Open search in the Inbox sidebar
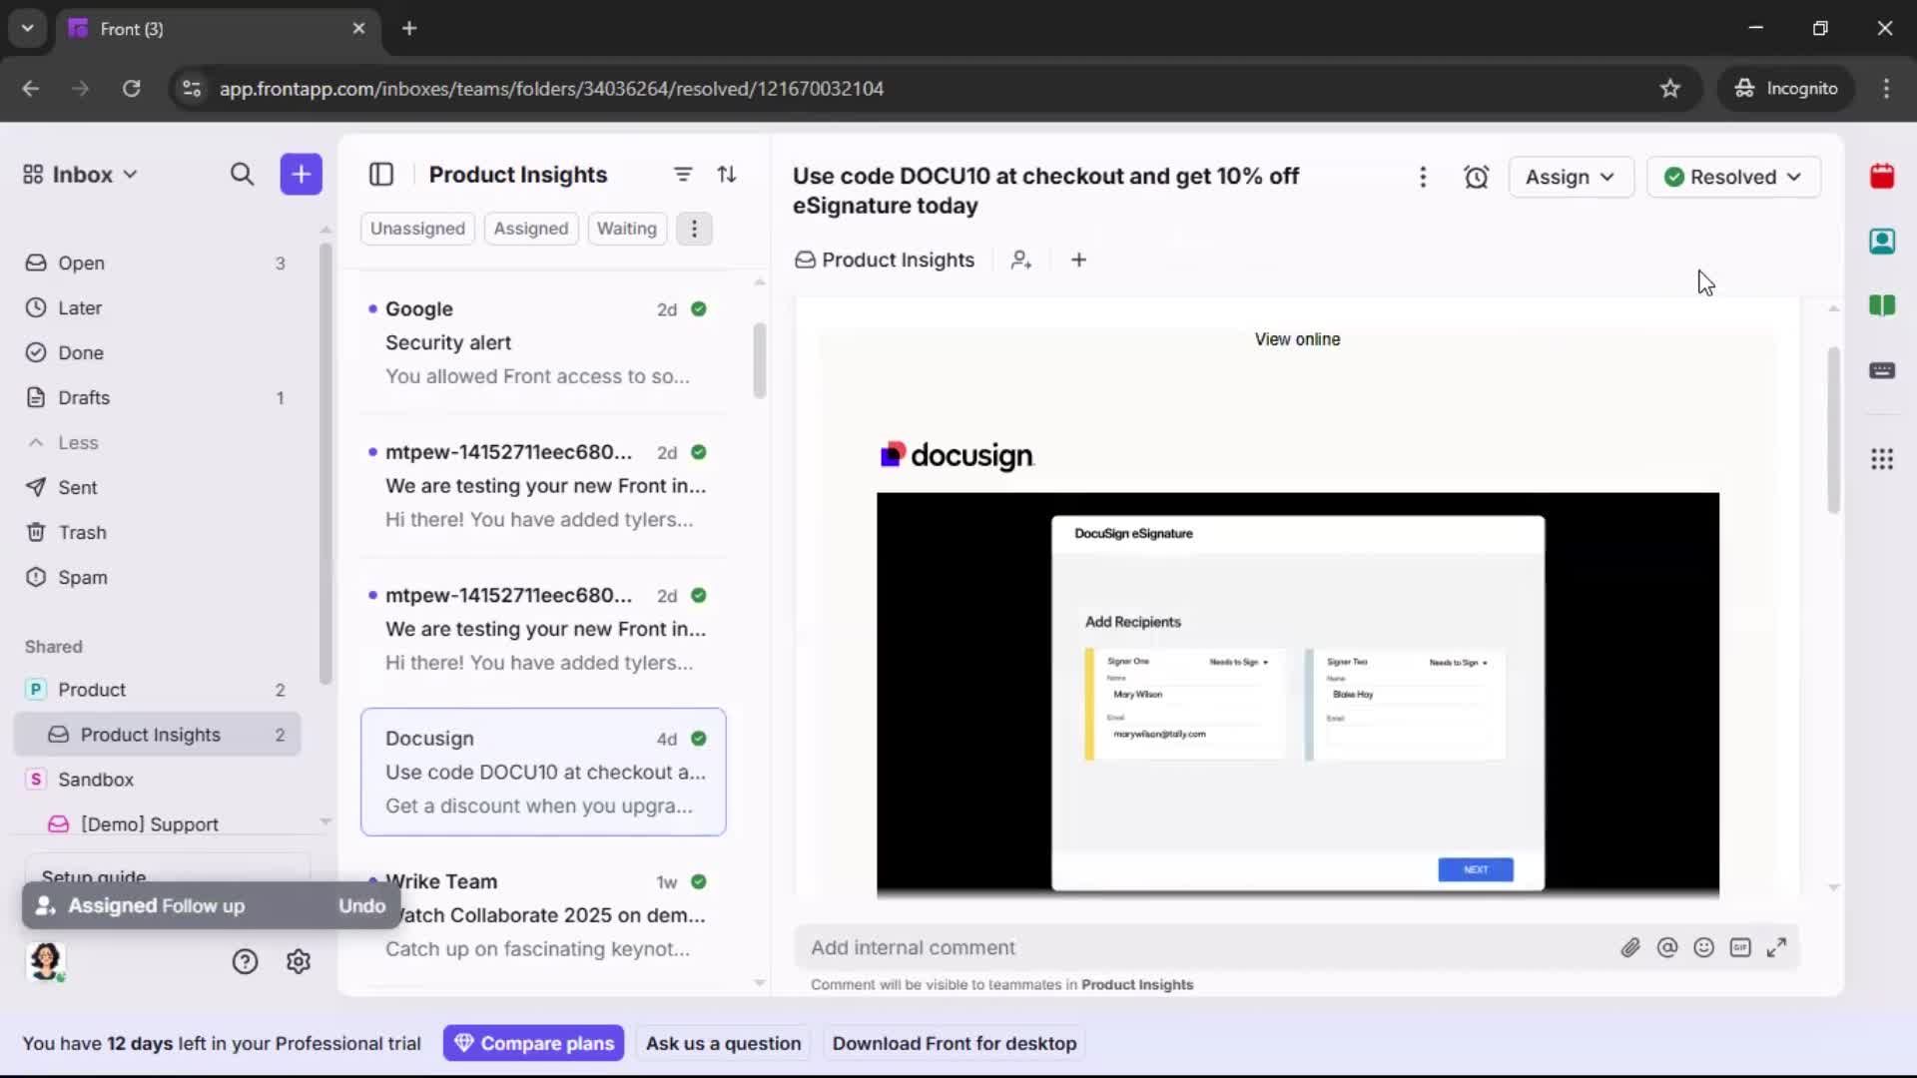The image size is (1917, 1078). coord(243,174)
